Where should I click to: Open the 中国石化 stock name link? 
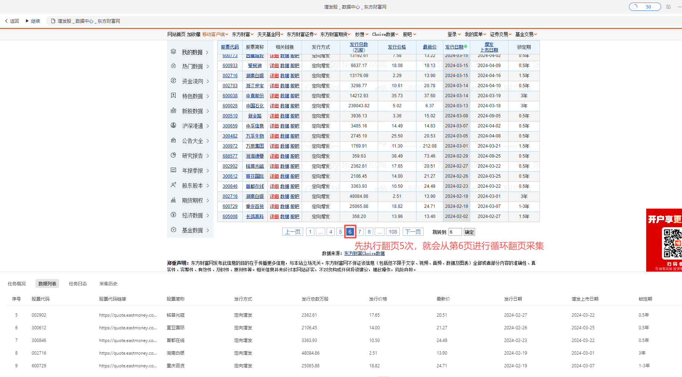(255, 106)
